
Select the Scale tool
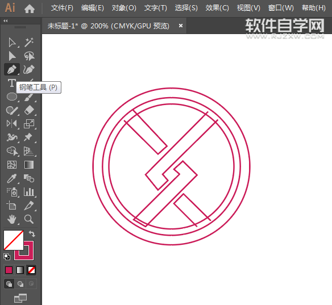29,123
